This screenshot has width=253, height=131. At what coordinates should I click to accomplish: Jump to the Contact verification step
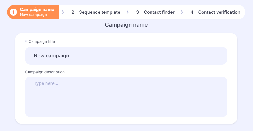[x=219, y=12]
